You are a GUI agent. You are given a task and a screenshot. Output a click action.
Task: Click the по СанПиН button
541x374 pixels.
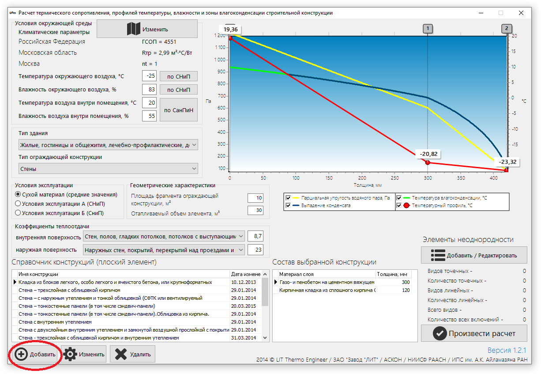pyautogui.click(x=179, y=110)
